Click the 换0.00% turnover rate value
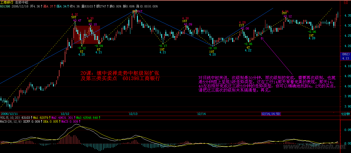The image size is (351, 153). tap(115, 6)
